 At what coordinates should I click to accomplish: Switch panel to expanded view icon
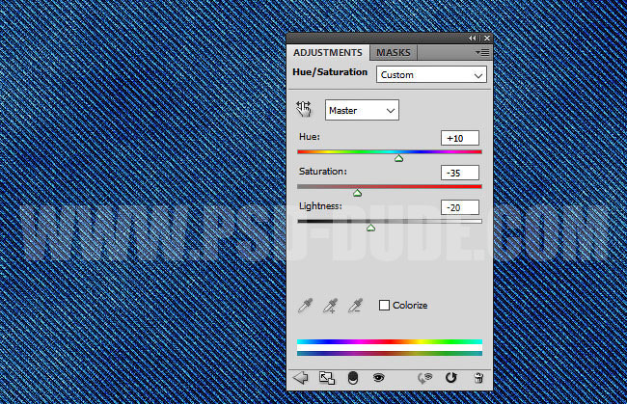tap(327, 378)
